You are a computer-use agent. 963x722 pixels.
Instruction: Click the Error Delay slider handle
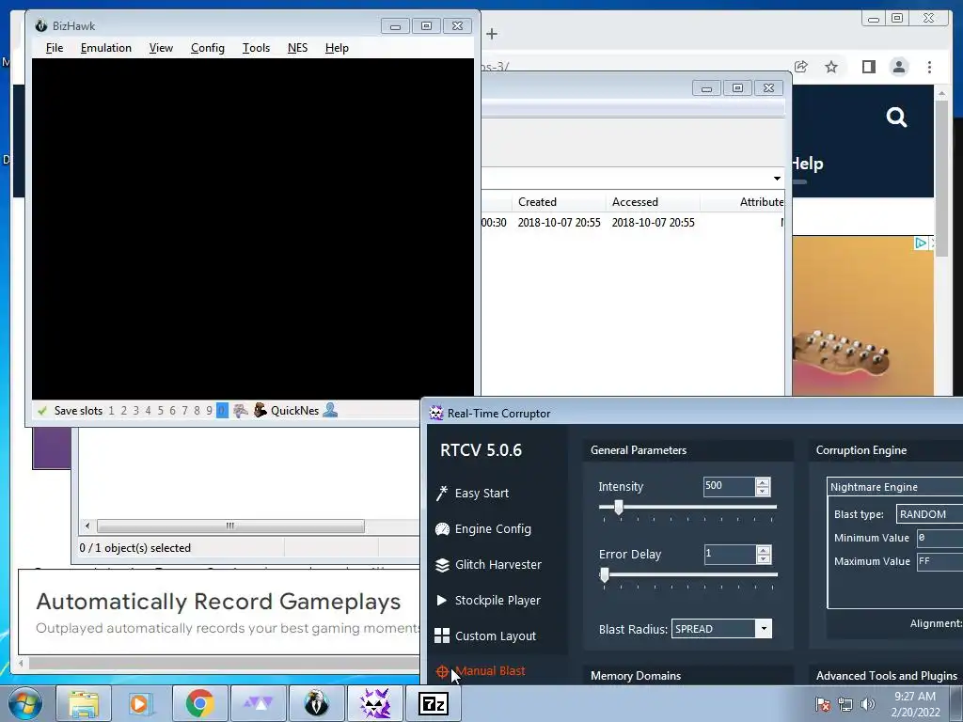[x=605, y=574]
